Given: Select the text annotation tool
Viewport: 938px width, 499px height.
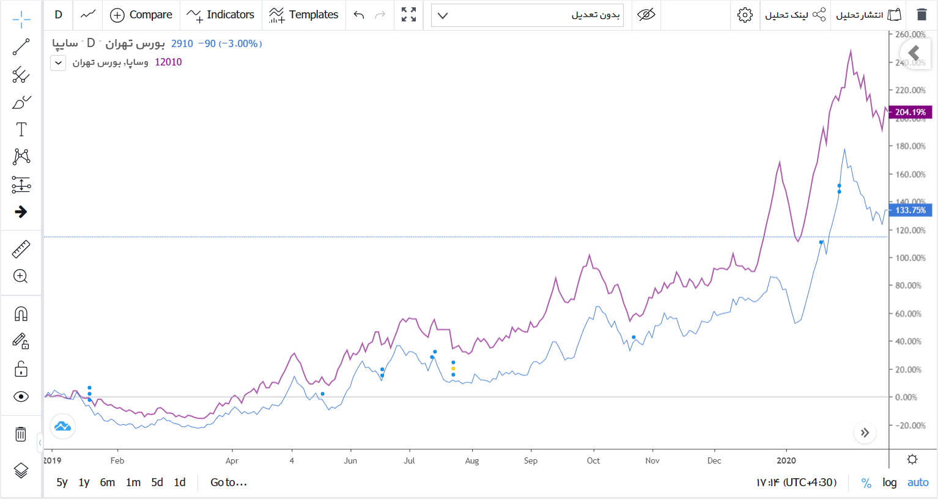Looking at the screenshot, I should coord(21,129).
